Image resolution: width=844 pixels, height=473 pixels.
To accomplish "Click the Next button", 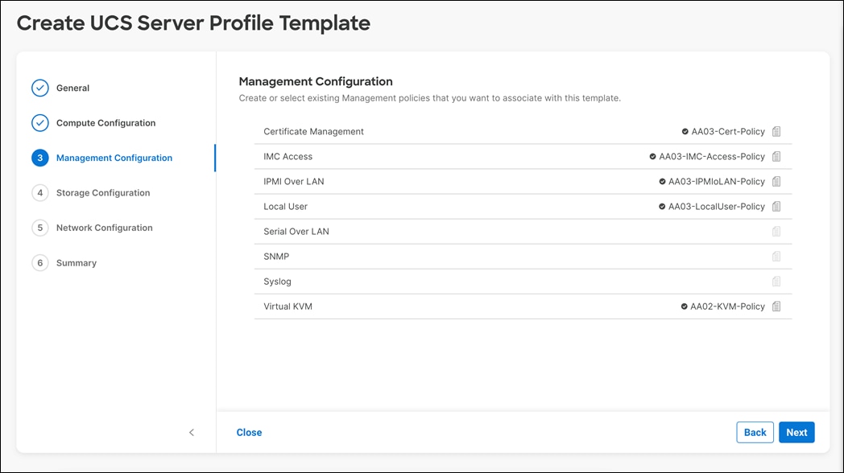I will (x=796, y=432).
